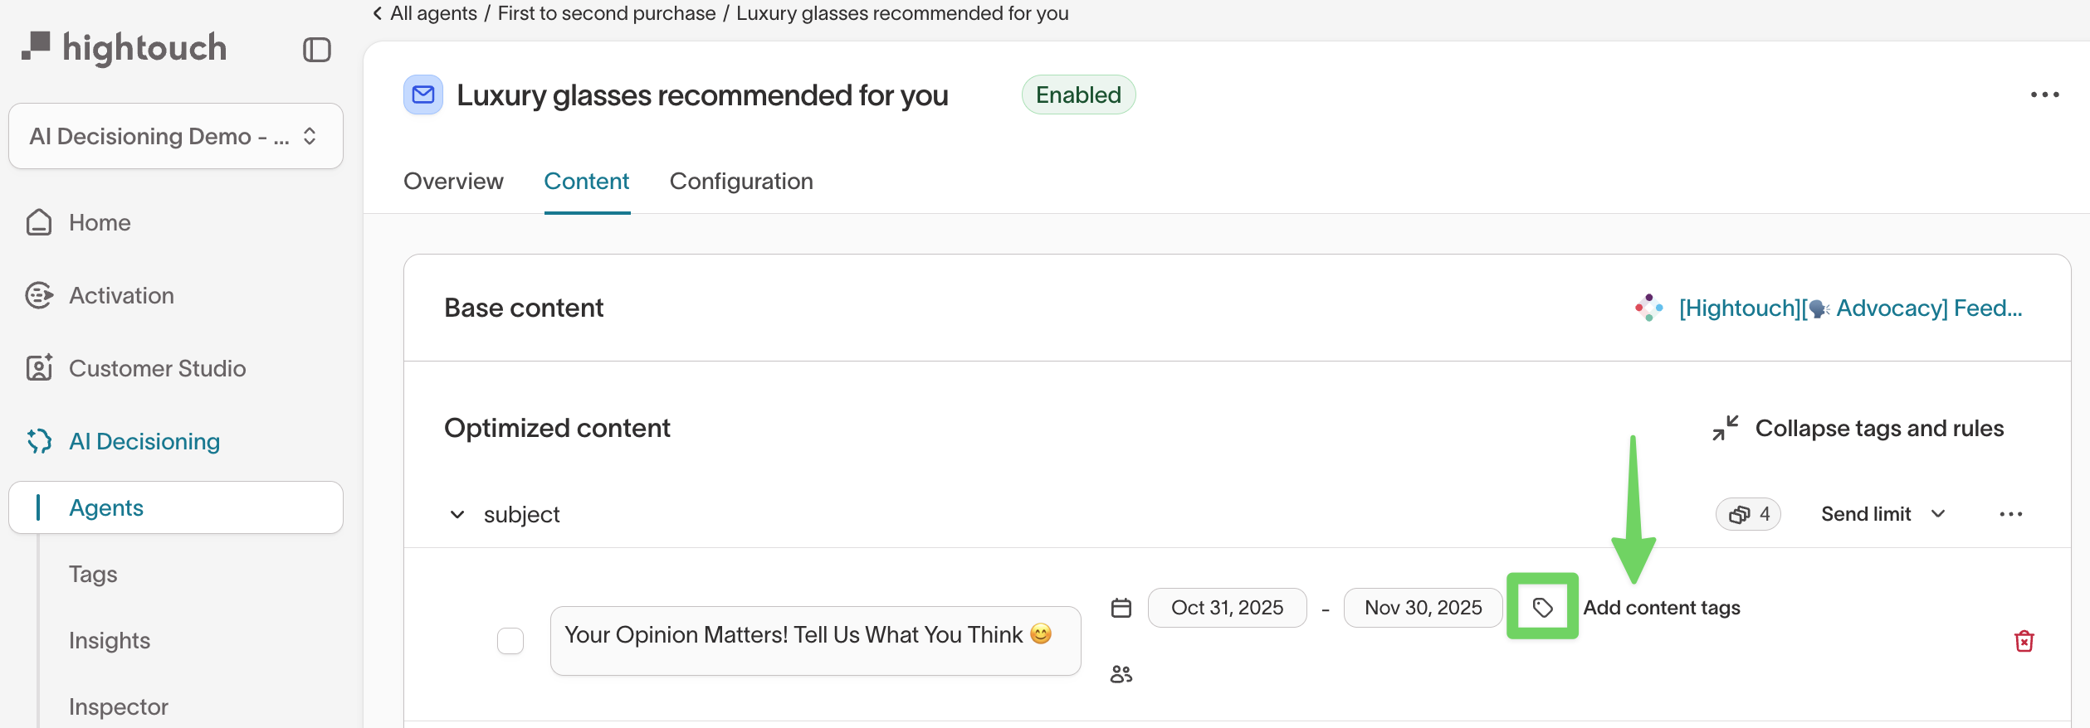2090x728 pixels.
Task: Open the AI Decisioning Demo workspace switcher
Action: [x=175, y=136]
